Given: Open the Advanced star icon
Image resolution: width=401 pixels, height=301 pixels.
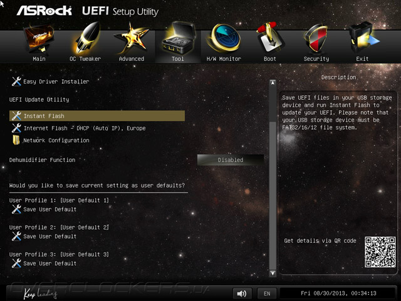Looking at the screenshot, I should 132,38.
